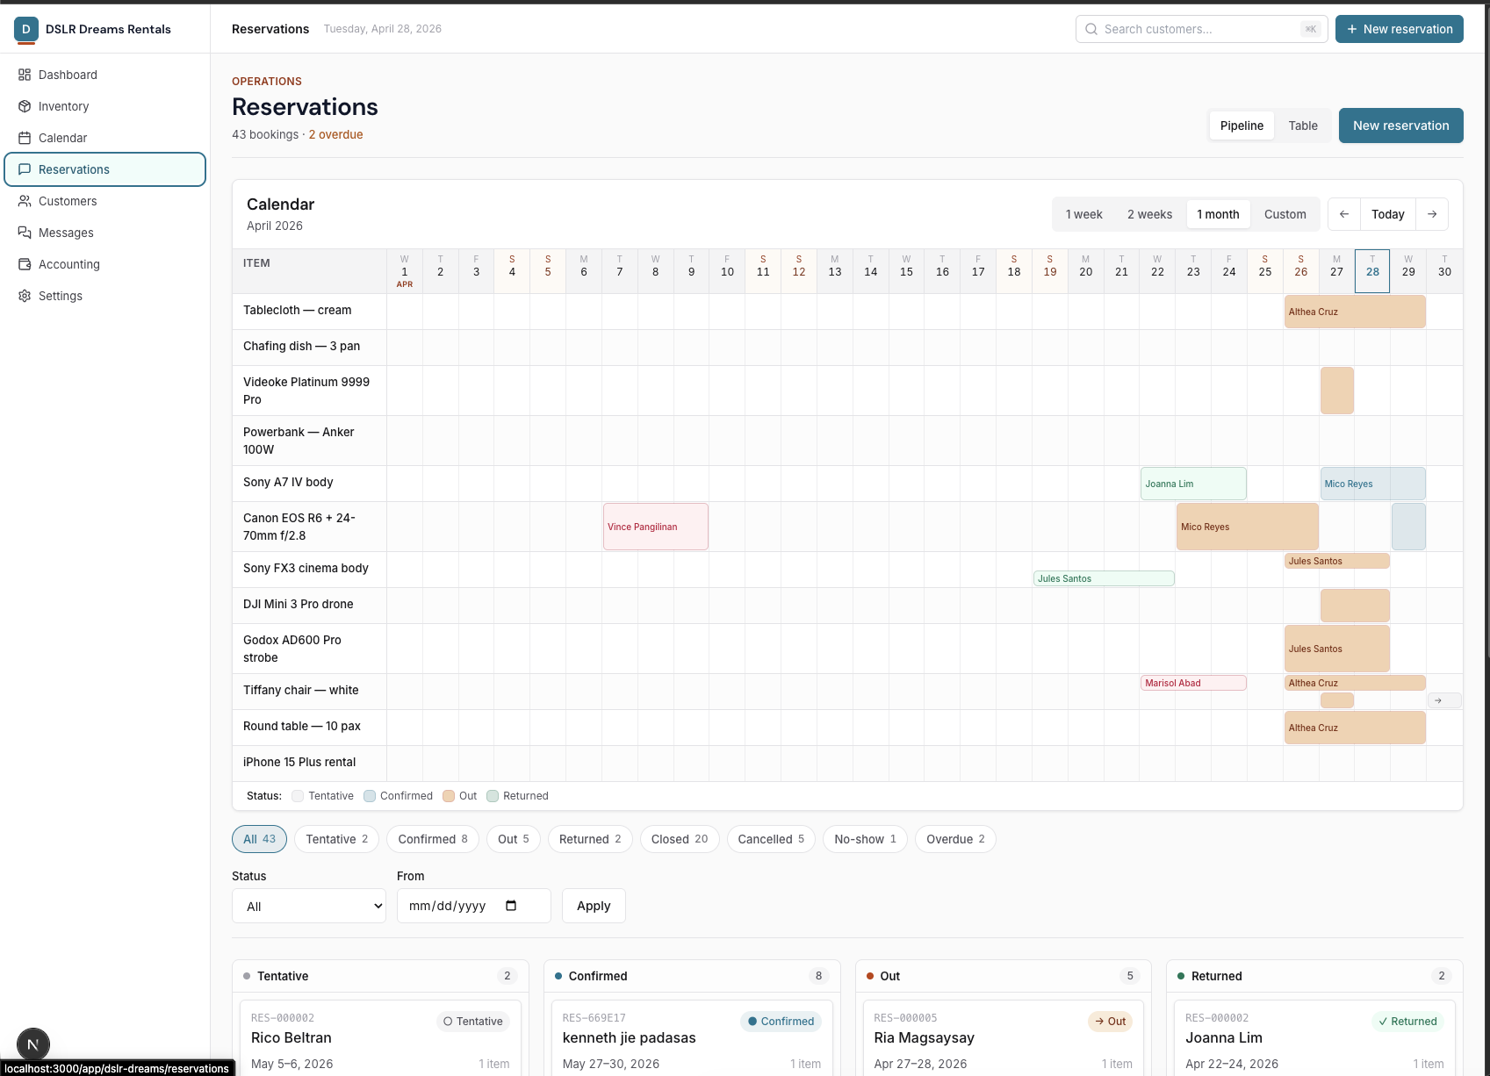Screen dimensions: 1490x1076
Task: Open Customers using the people icon
Action: click(25, 201)
